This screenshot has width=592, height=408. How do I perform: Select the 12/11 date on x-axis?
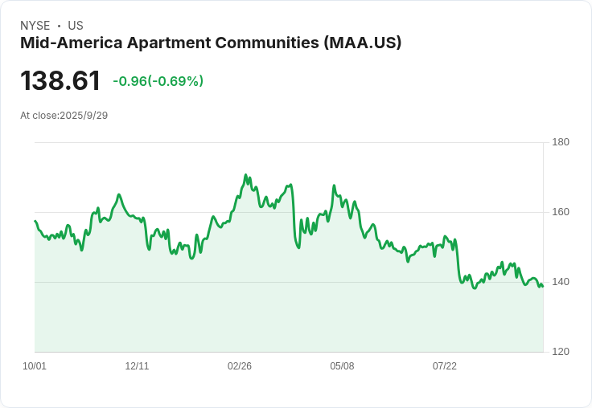(x=137, y=365)
